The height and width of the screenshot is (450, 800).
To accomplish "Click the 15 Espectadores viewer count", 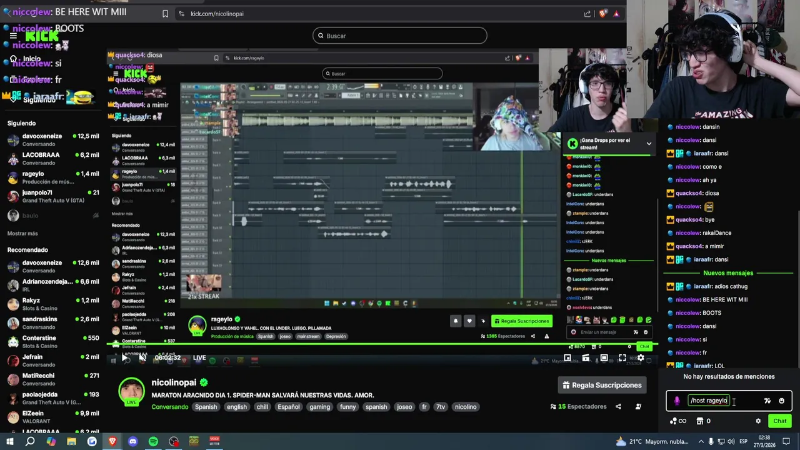I will click(578, 407).
